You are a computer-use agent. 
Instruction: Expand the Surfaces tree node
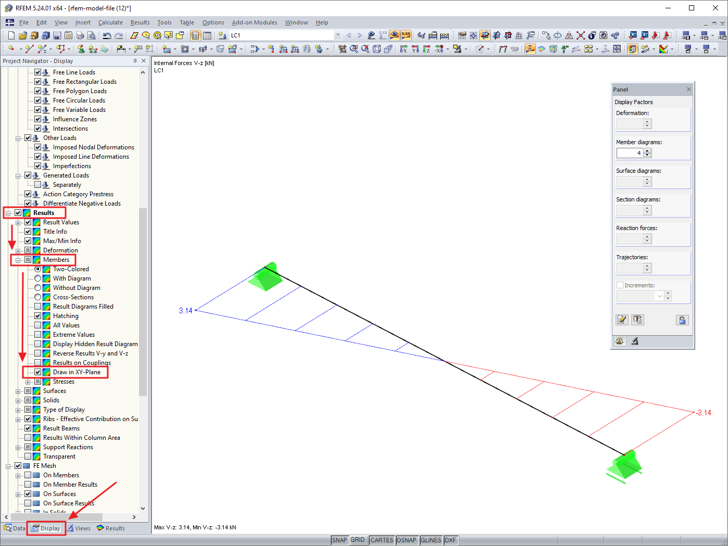pos(18,391)
